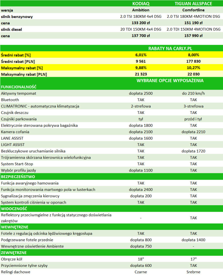
Task: Select the Kodiaq blind-spot monitoring dopłata 2400 cell
Action: point(141,190)
